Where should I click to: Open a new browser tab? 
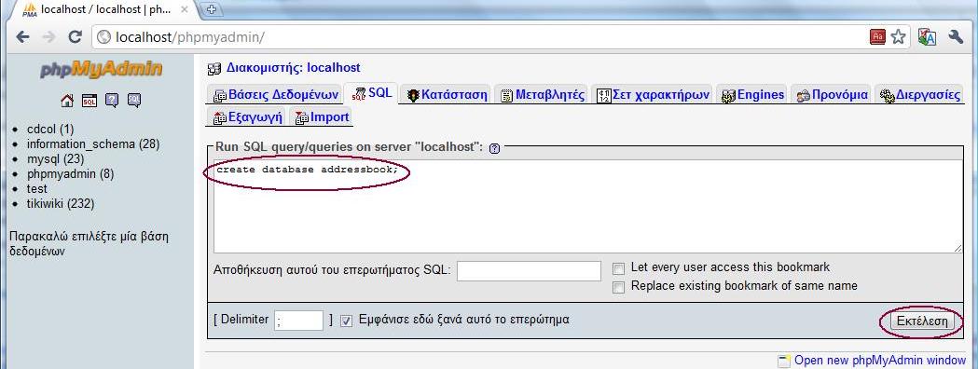click(x=212, y=8)
